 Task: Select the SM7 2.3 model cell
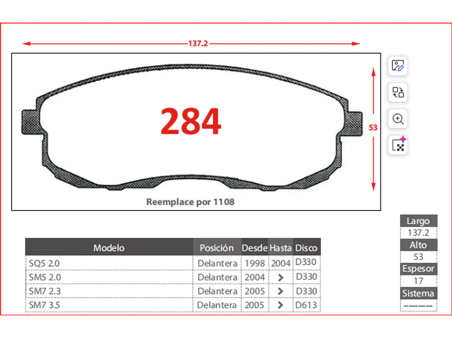tap(109, 291)
